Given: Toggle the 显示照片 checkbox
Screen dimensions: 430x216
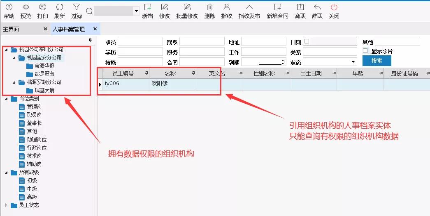Looking at the screenshot, I should (365, 50).
